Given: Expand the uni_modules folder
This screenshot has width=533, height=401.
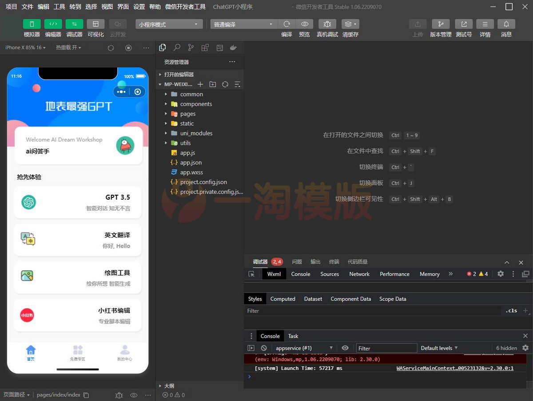Looking at the screenshot, I should pyautogui.click(x=199, y=133).
